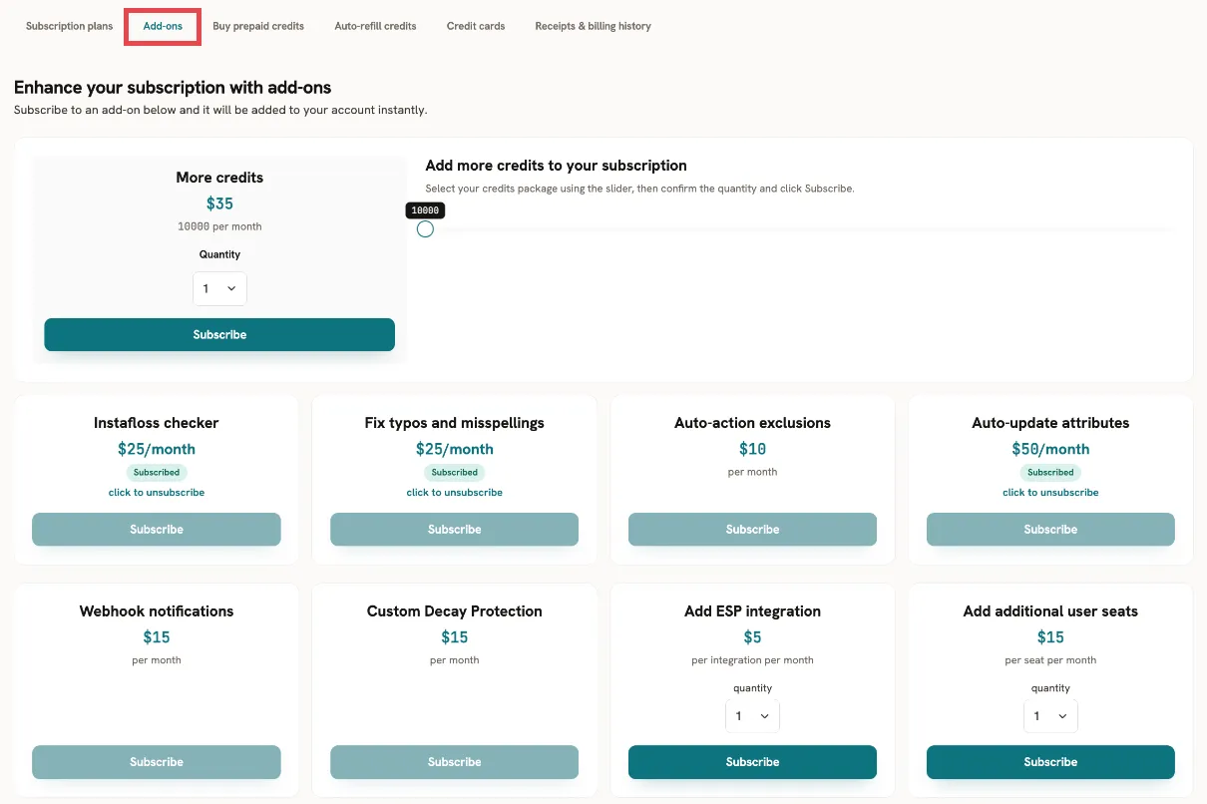Click the Add additional user seats title
Image resolution: width=1207 pixels, height=804 pixels.
[1050, 611]
